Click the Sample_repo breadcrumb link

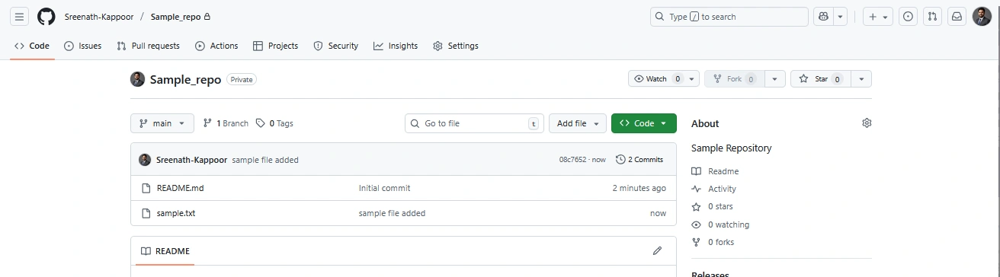175,17
